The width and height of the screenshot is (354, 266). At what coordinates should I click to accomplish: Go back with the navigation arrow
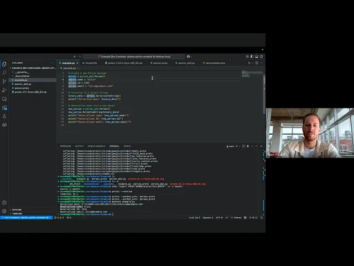[75, 57]
